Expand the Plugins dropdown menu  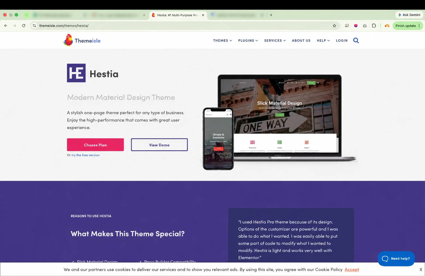pyautogui.click(x=248, y=40)
